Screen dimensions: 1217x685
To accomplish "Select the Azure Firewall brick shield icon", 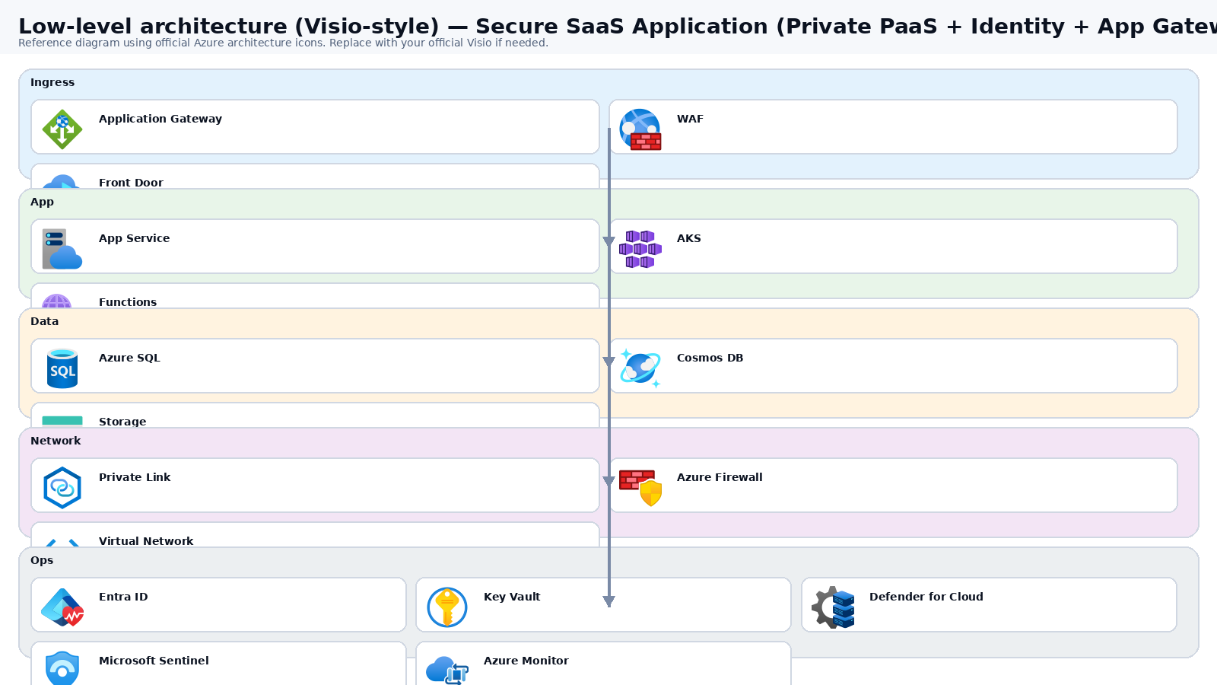I will 640,488.
